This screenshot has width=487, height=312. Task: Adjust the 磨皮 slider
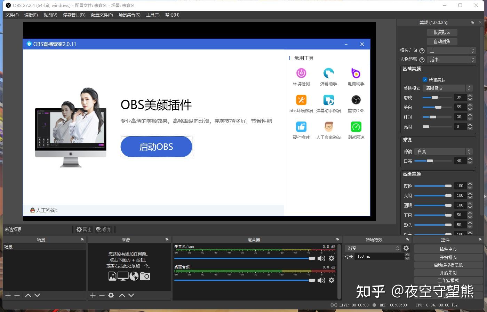[437, 97]
